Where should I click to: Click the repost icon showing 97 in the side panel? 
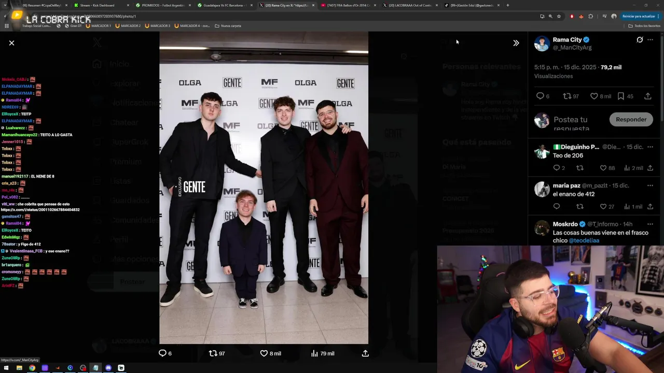567,96
